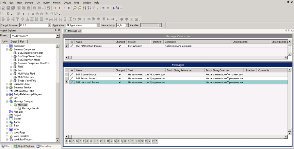Click the Save toolbar icon
Viewport: 294px width, 149px height.
[8, 8]
